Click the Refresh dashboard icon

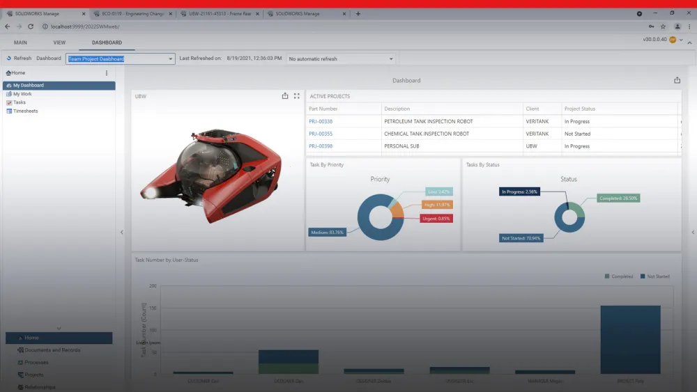click(9, 58)
